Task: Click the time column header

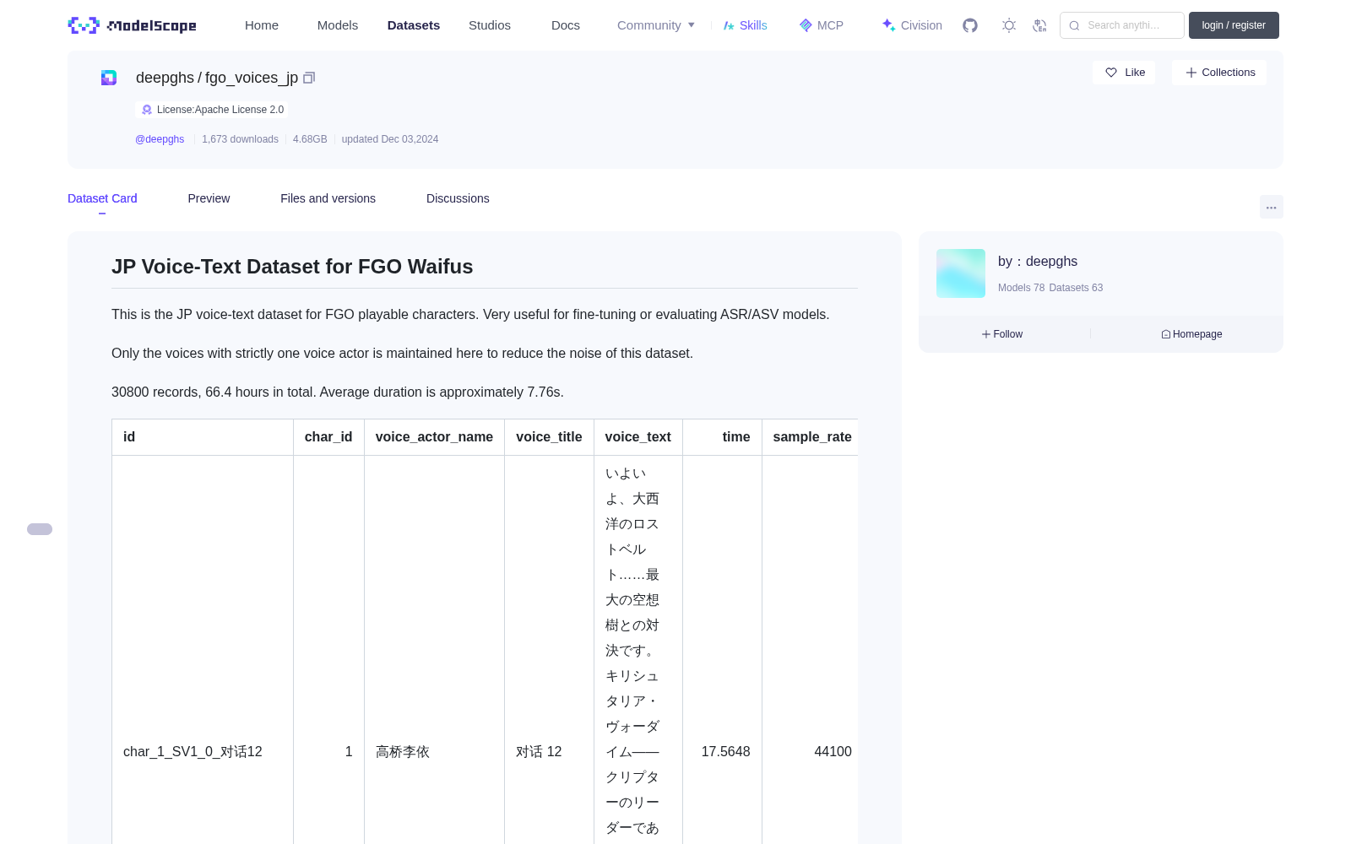Action: coord(722,437)
